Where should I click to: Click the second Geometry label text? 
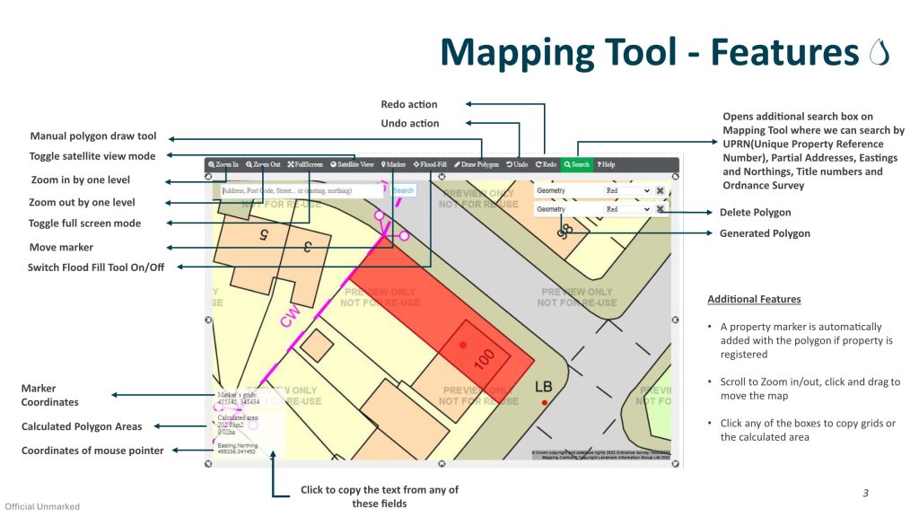click(551, 209)
